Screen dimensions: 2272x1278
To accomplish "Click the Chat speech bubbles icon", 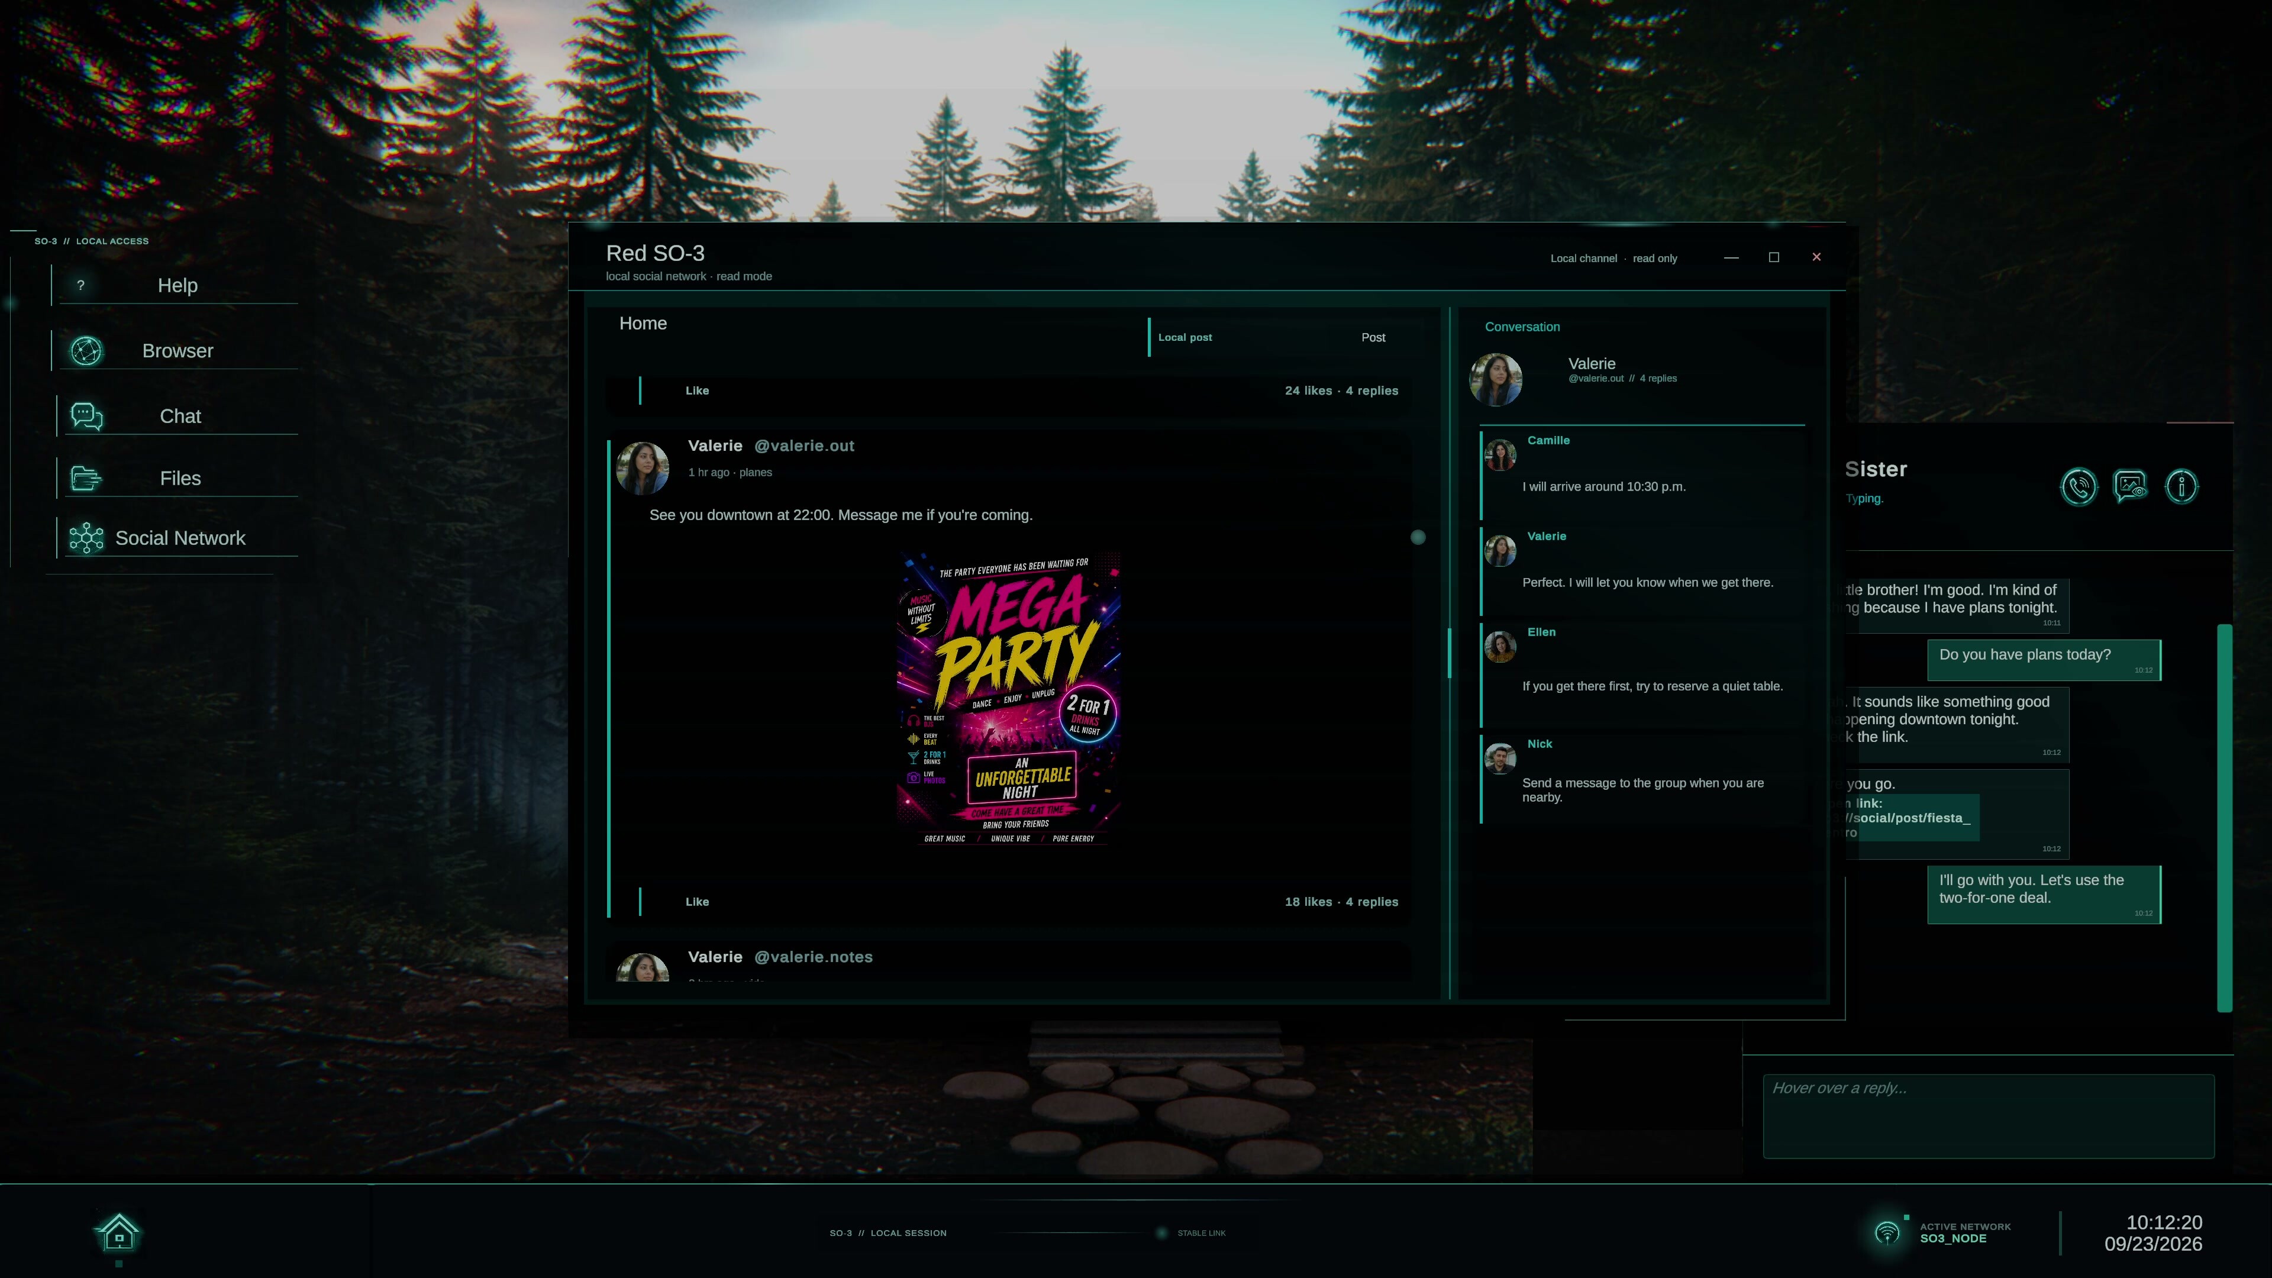I will [x=86, y=417].
